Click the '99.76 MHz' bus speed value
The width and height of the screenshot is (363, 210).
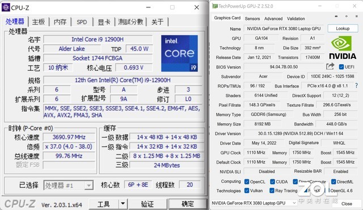[x=69, y=156]
